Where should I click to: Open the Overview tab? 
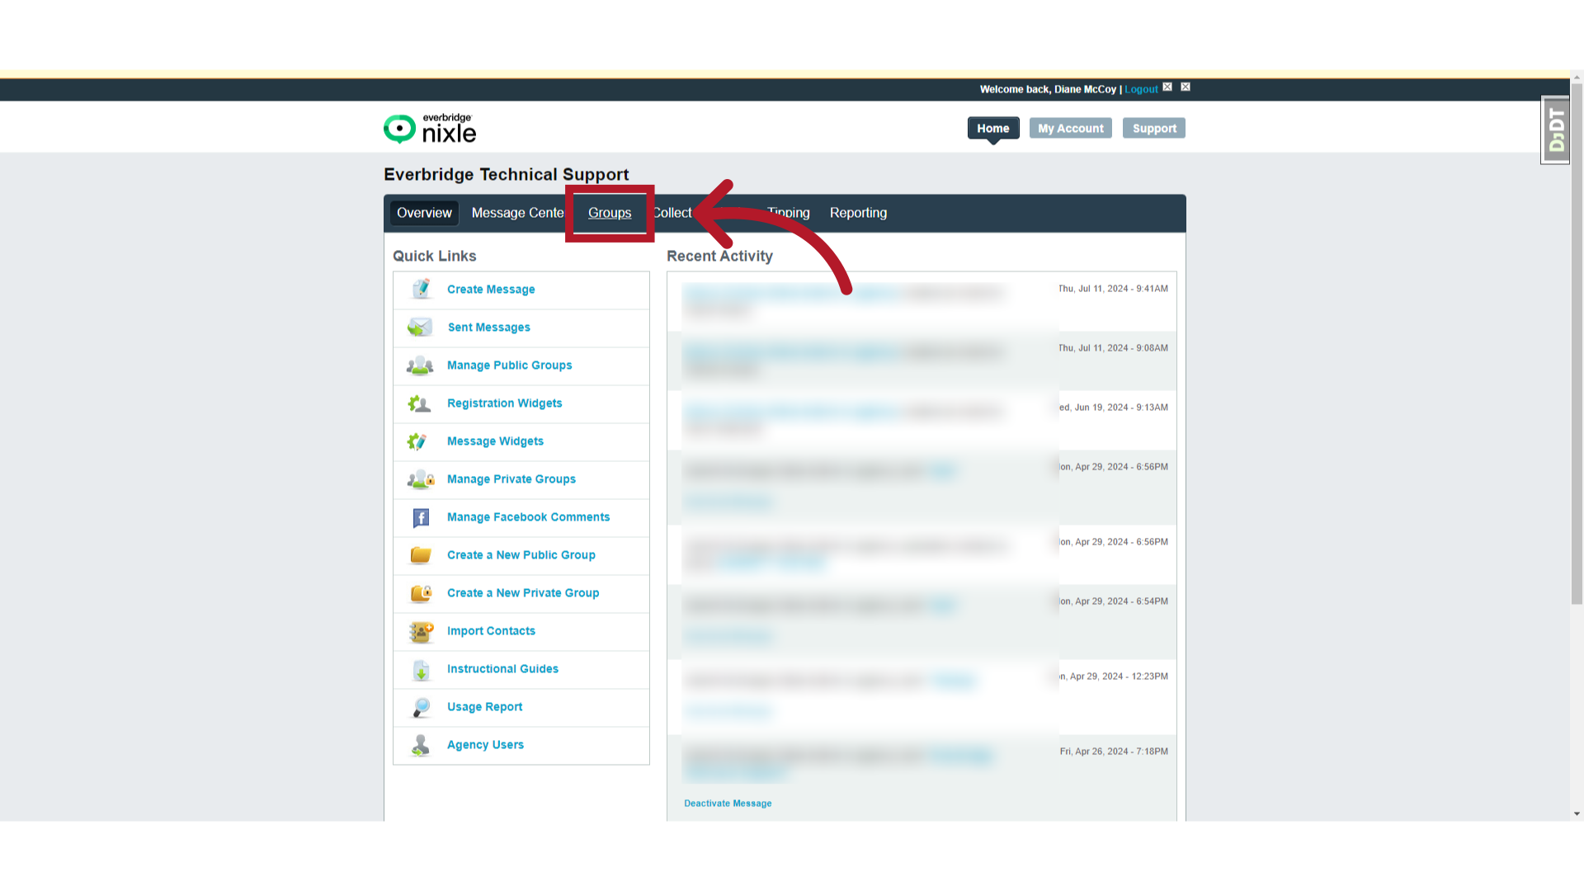click(424, 213)
